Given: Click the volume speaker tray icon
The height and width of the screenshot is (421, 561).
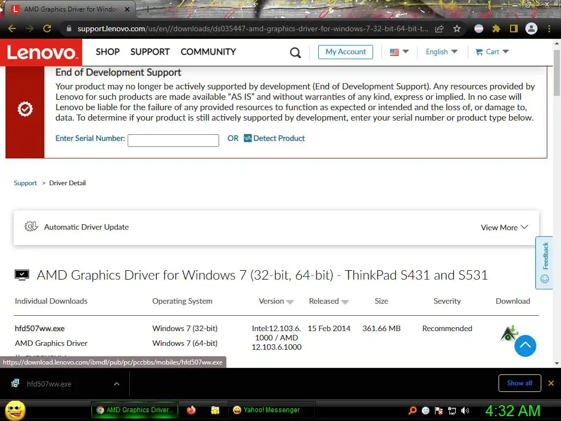Looking at the screenshot, I should 465,411.
